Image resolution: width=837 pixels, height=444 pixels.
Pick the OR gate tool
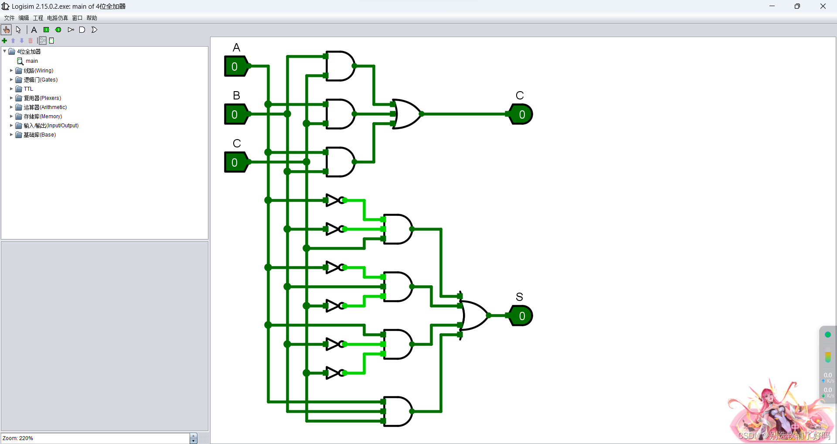[95, 30]
